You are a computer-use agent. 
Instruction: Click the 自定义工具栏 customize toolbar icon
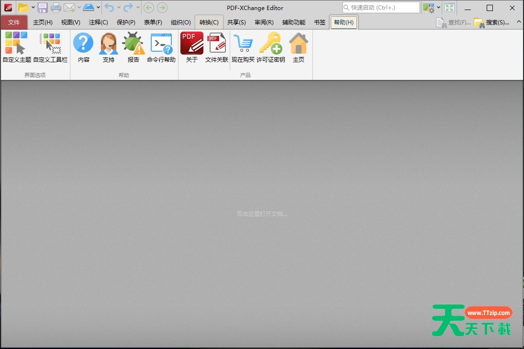coord(50,47)
